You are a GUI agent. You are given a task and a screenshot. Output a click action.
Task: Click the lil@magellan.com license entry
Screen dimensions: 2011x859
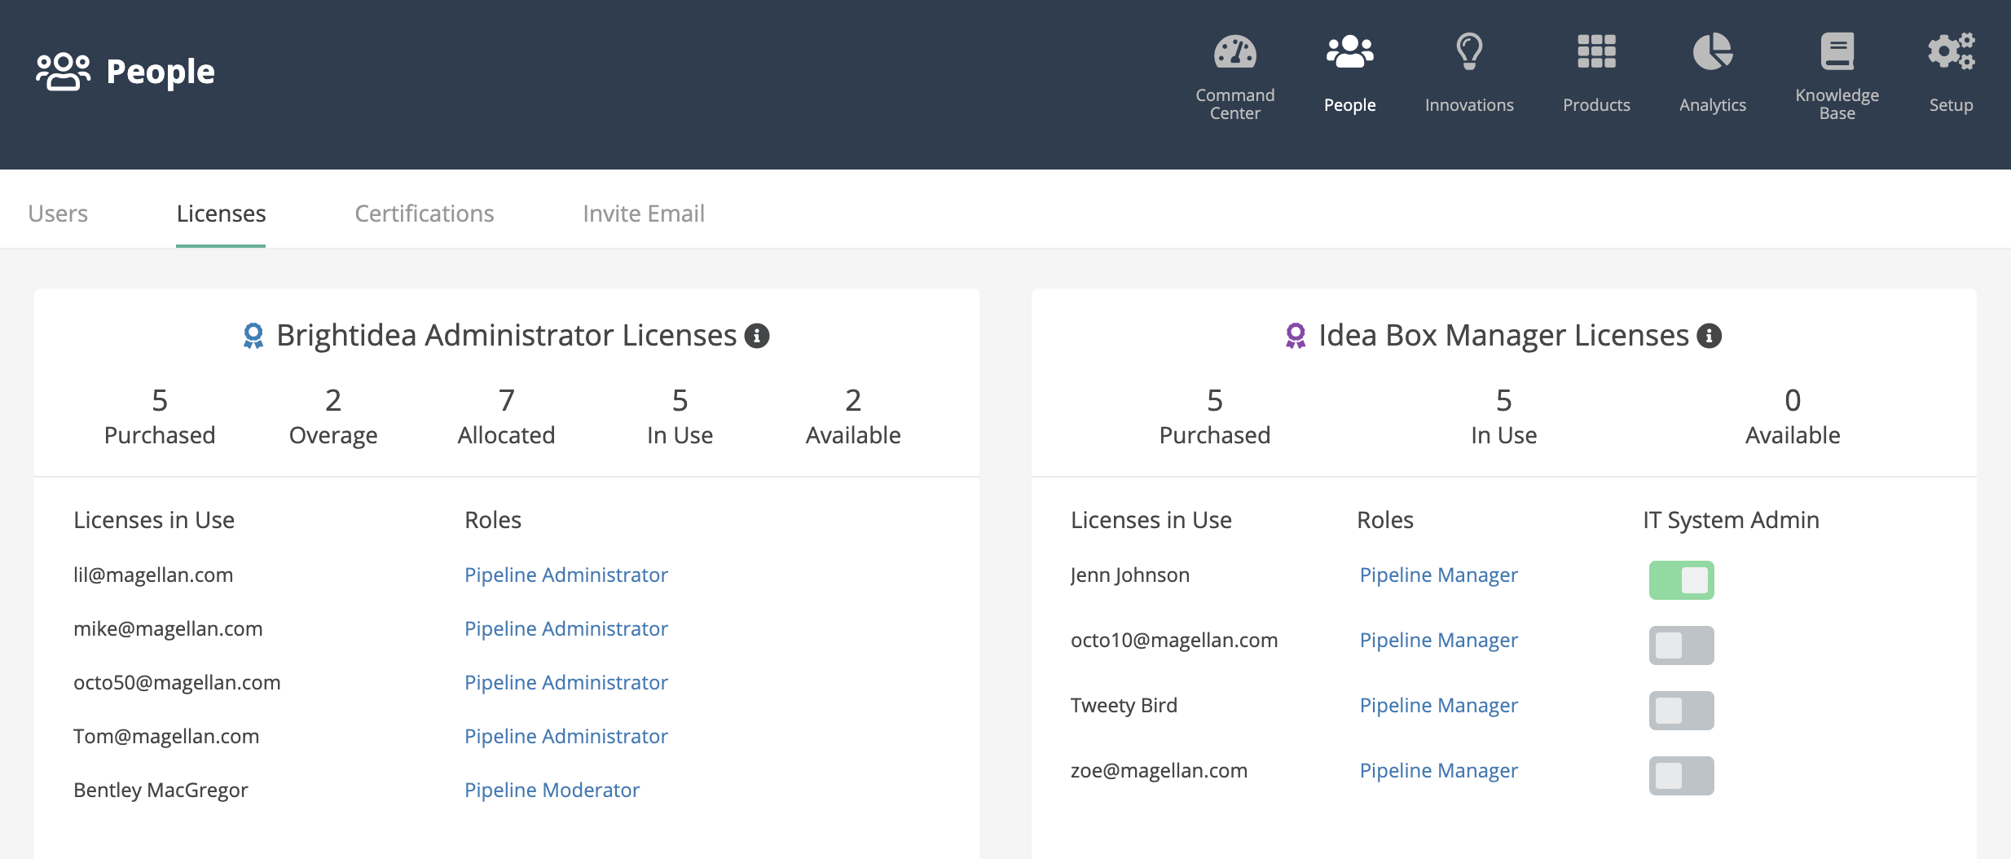[153, 575]
